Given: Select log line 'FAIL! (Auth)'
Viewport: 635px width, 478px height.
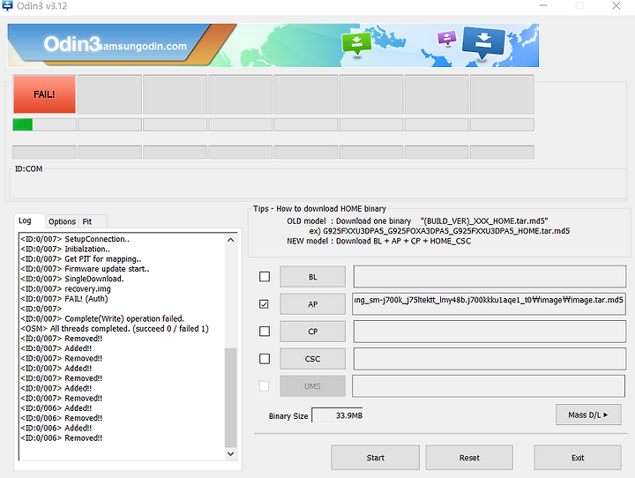Looking at the screenshot, I should [64, 299].
